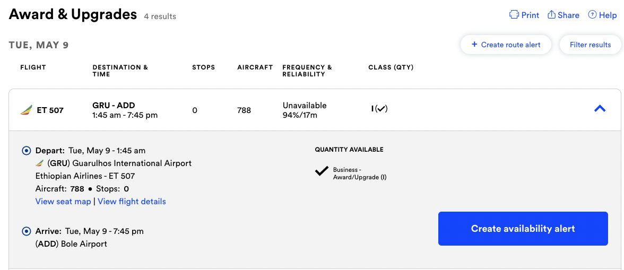Image resolution: width=624 pixels, height=270 pixels.
Task: Click the Help question mark icon
Action: click(592, 15)
